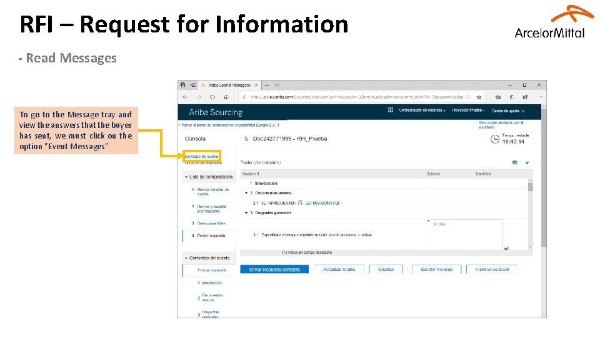Click the lock icon in the address bar
Screen dimensions: 600x337
coord(244,97)
